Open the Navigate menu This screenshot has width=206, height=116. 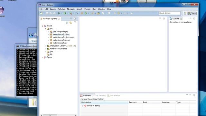click(71, 9)
